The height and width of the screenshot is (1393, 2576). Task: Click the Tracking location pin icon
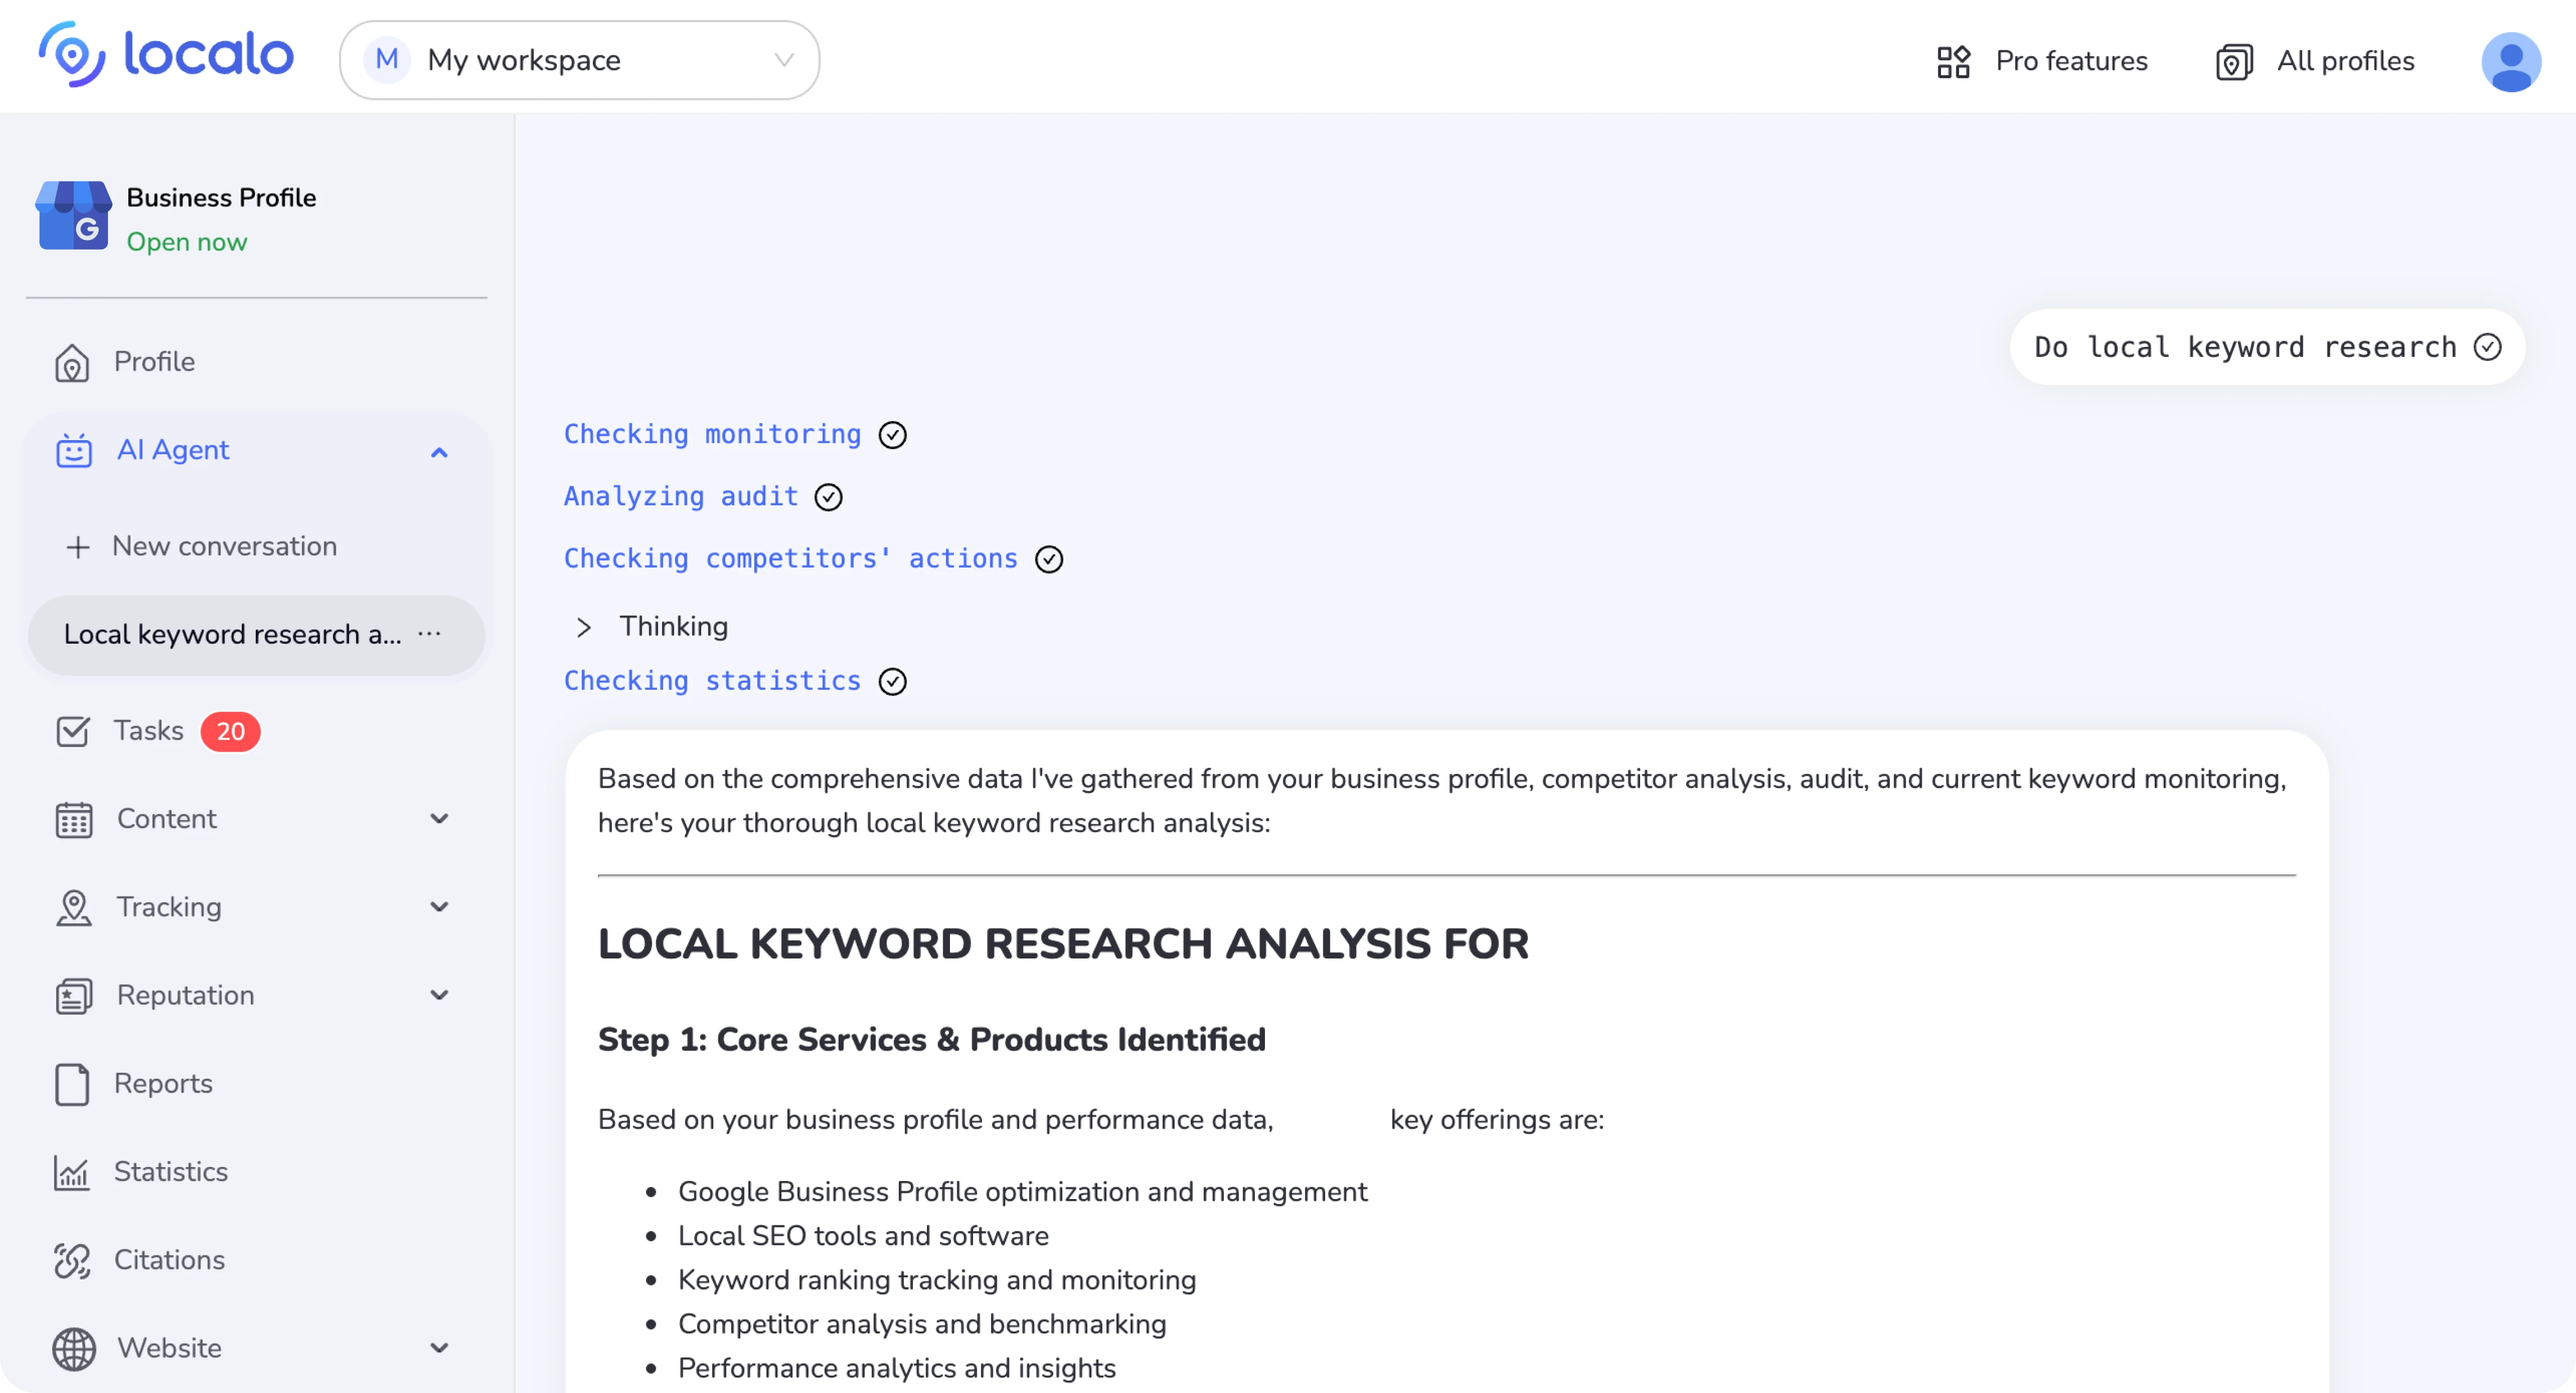(x=72, y=906)
